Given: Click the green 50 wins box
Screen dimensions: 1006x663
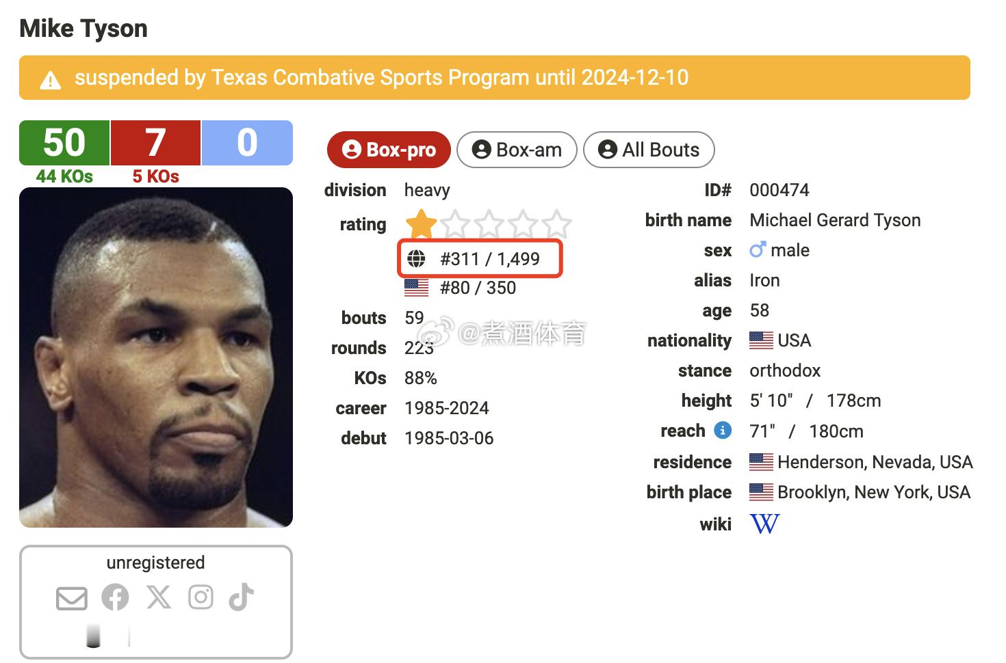Looking at the screenshot, I should coord(64,143).
